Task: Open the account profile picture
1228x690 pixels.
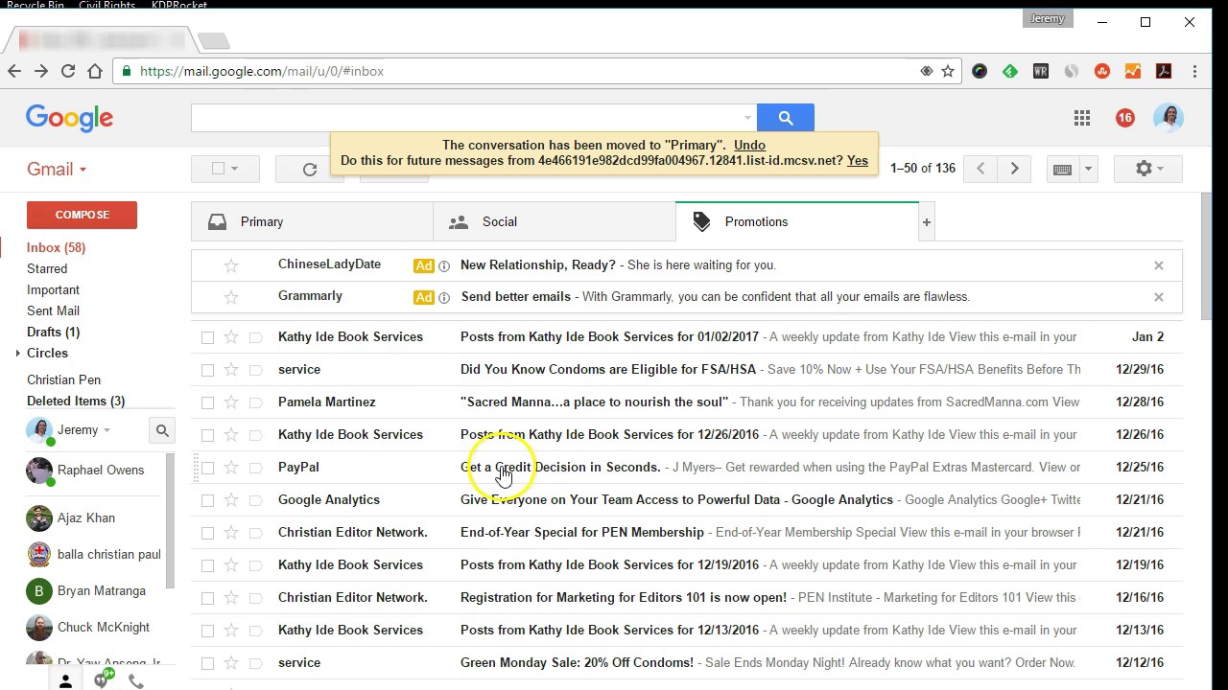Action: point(1169,118)
